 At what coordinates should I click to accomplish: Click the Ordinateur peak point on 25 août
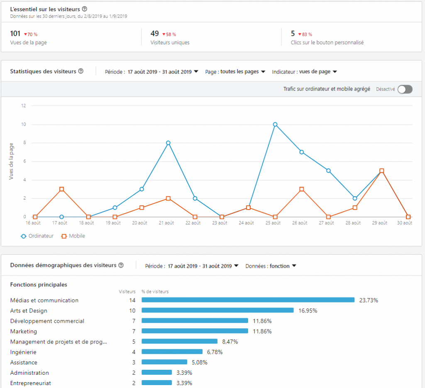click(275, 124)
